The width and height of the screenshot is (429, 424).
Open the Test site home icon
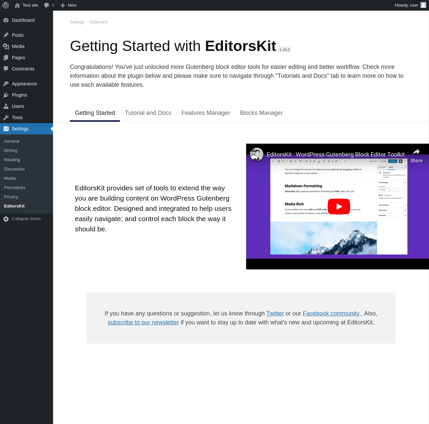(17, 5)
